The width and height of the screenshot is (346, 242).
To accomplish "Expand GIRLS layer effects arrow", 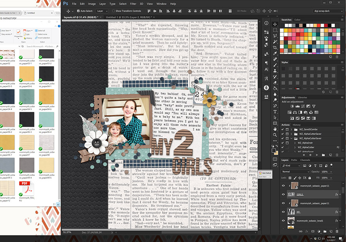I will coord(340,194).
